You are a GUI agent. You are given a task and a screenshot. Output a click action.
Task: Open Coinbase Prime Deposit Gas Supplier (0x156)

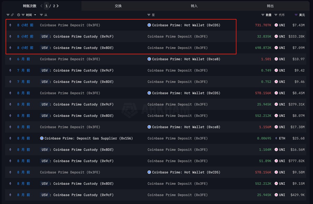pos(89,138)
